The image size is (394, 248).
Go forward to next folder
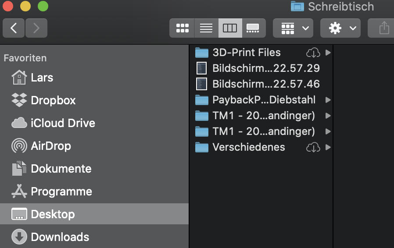coord(36,28)
